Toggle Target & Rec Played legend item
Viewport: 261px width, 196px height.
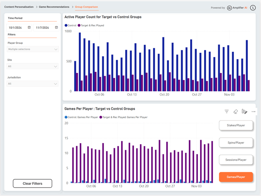91,25
